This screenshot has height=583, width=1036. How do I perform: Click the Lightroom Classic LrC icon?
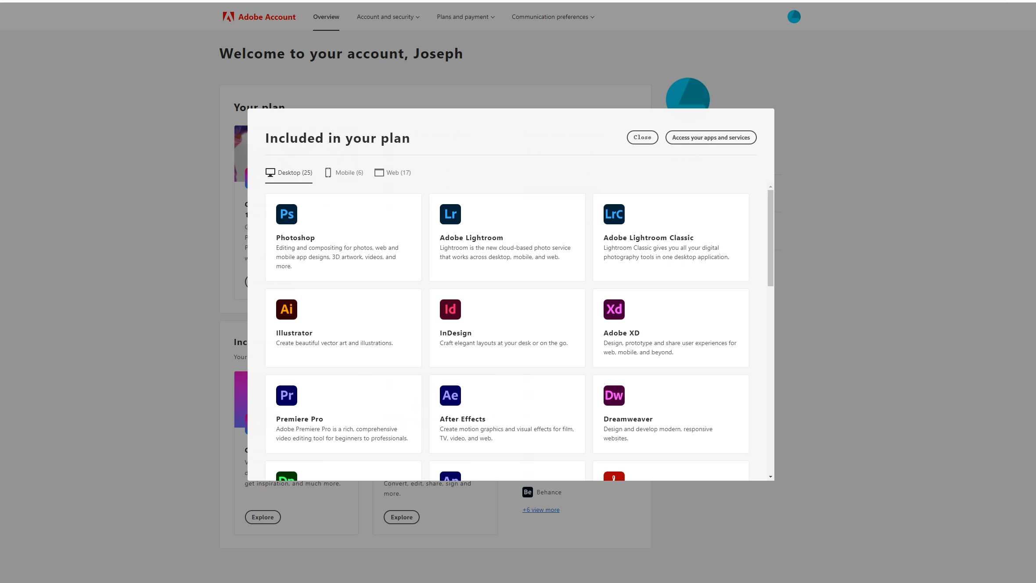[614, 214]
